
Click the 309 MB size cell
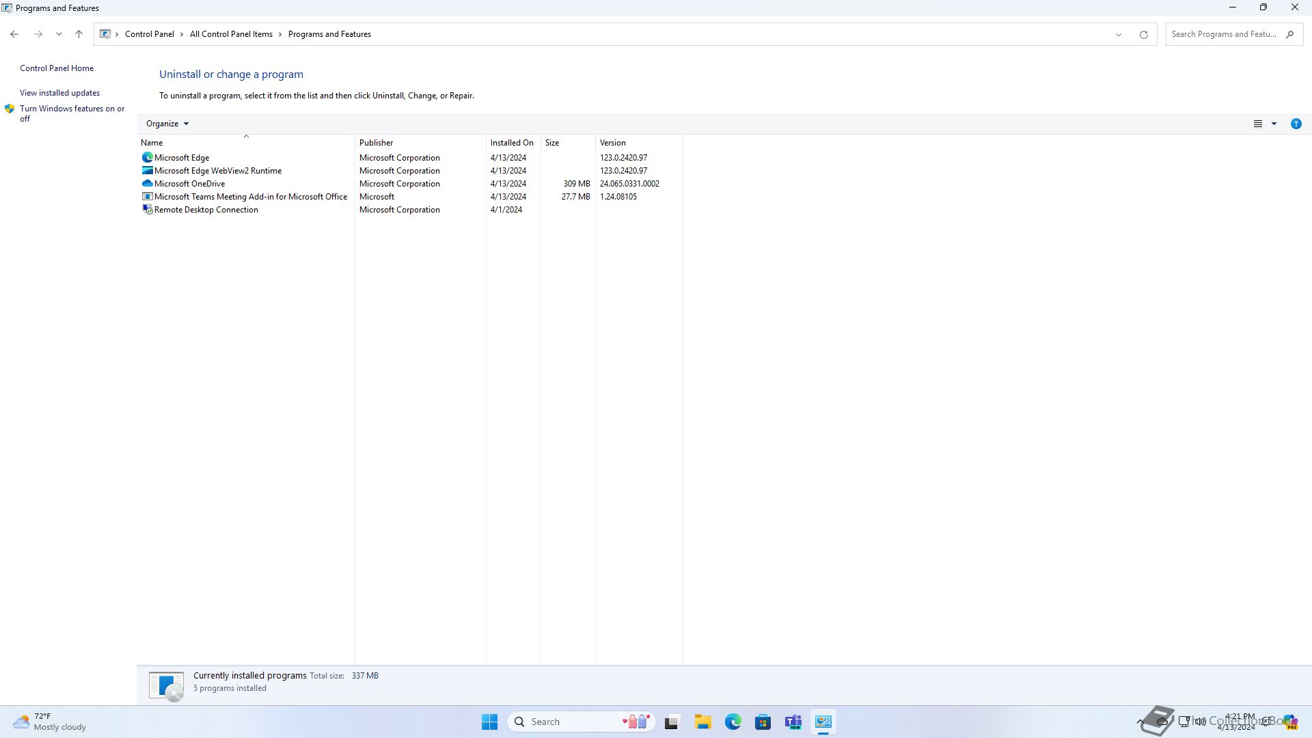tap(577, 184)
